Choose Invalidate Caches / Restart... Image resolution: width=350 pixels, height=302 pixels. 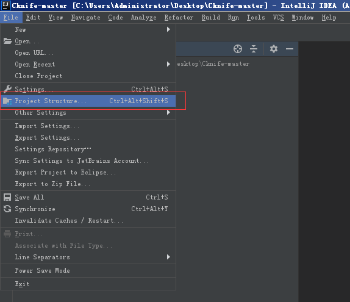click(x=88, y=220)
